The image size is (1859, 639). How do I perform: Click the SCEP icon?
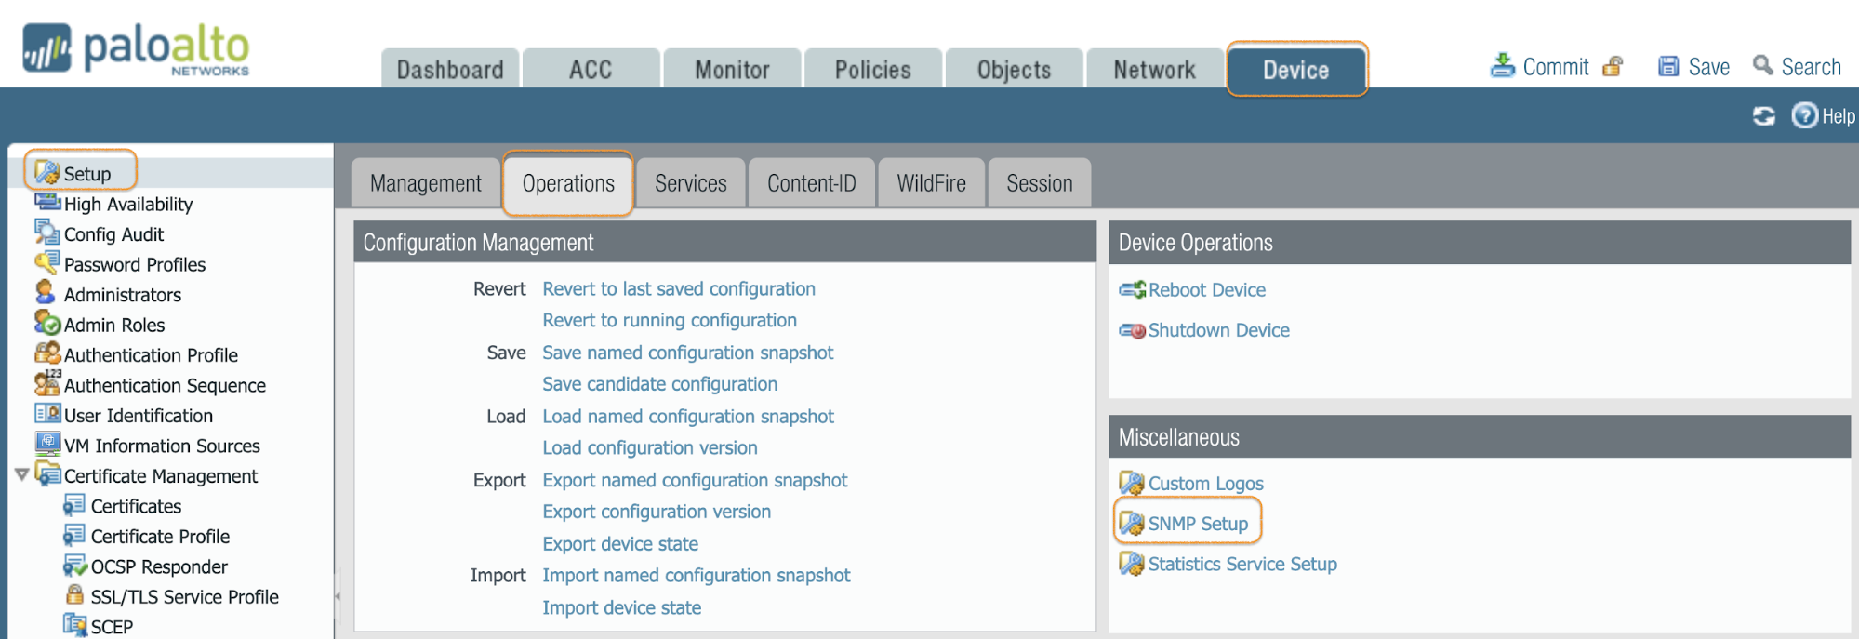(x=74, y=625)
